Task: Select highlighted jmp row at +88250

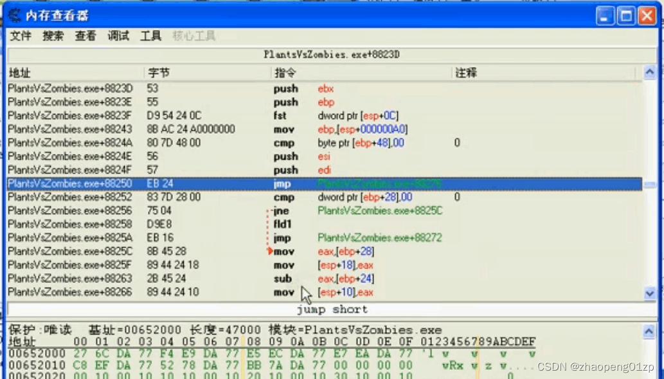Action: 325,183
